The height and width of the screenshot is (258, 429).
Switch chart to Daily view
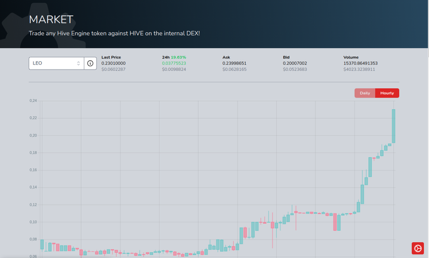point(365,93)
